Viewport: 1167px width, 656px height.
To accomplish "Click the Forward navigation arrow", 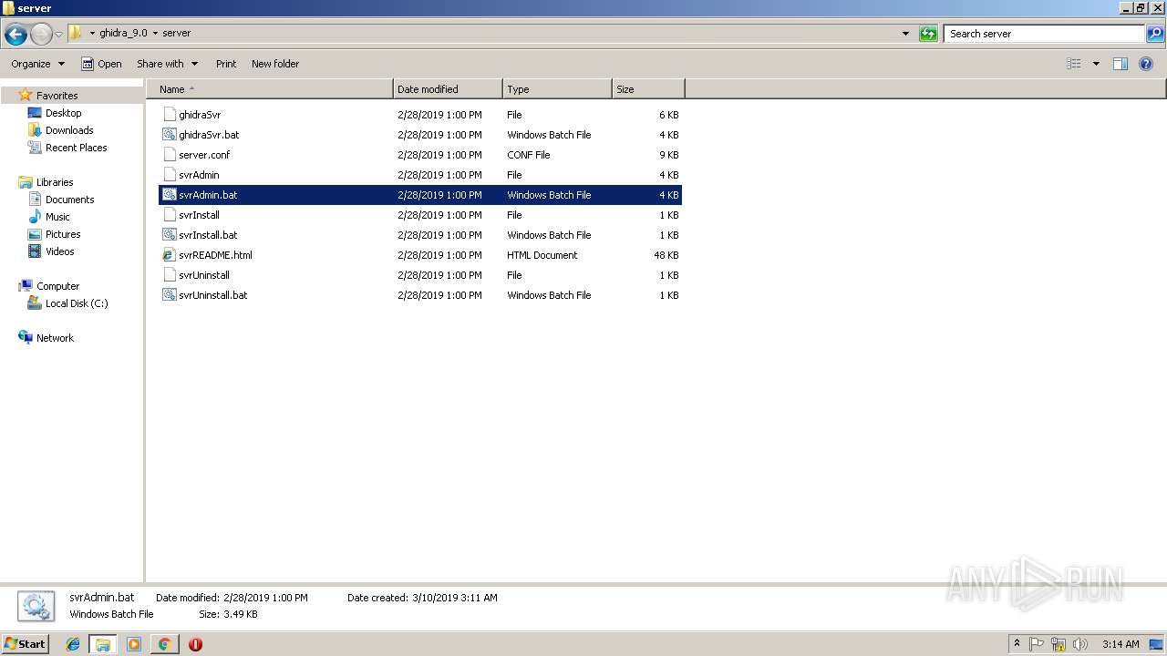I will pos(41,34).
